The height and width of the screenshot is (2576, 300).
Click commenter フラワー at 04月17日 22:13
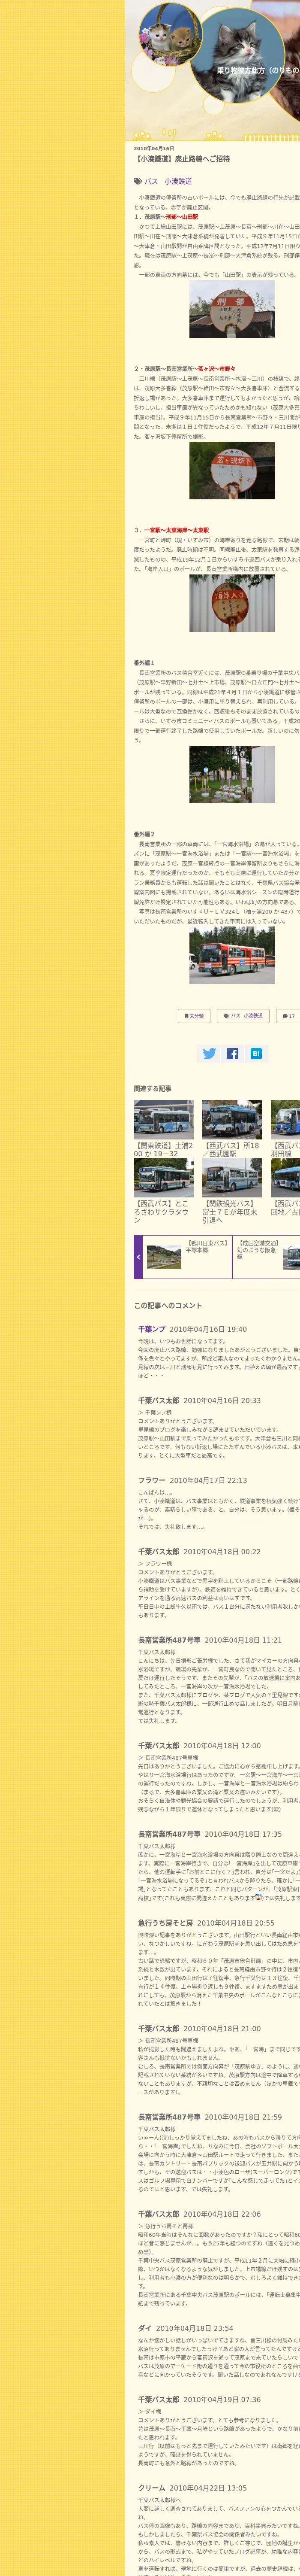click(x=151, y=1480)
